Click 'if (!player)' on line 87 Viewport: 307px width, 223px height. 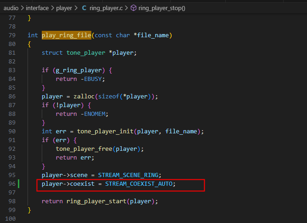pos(63,105)
